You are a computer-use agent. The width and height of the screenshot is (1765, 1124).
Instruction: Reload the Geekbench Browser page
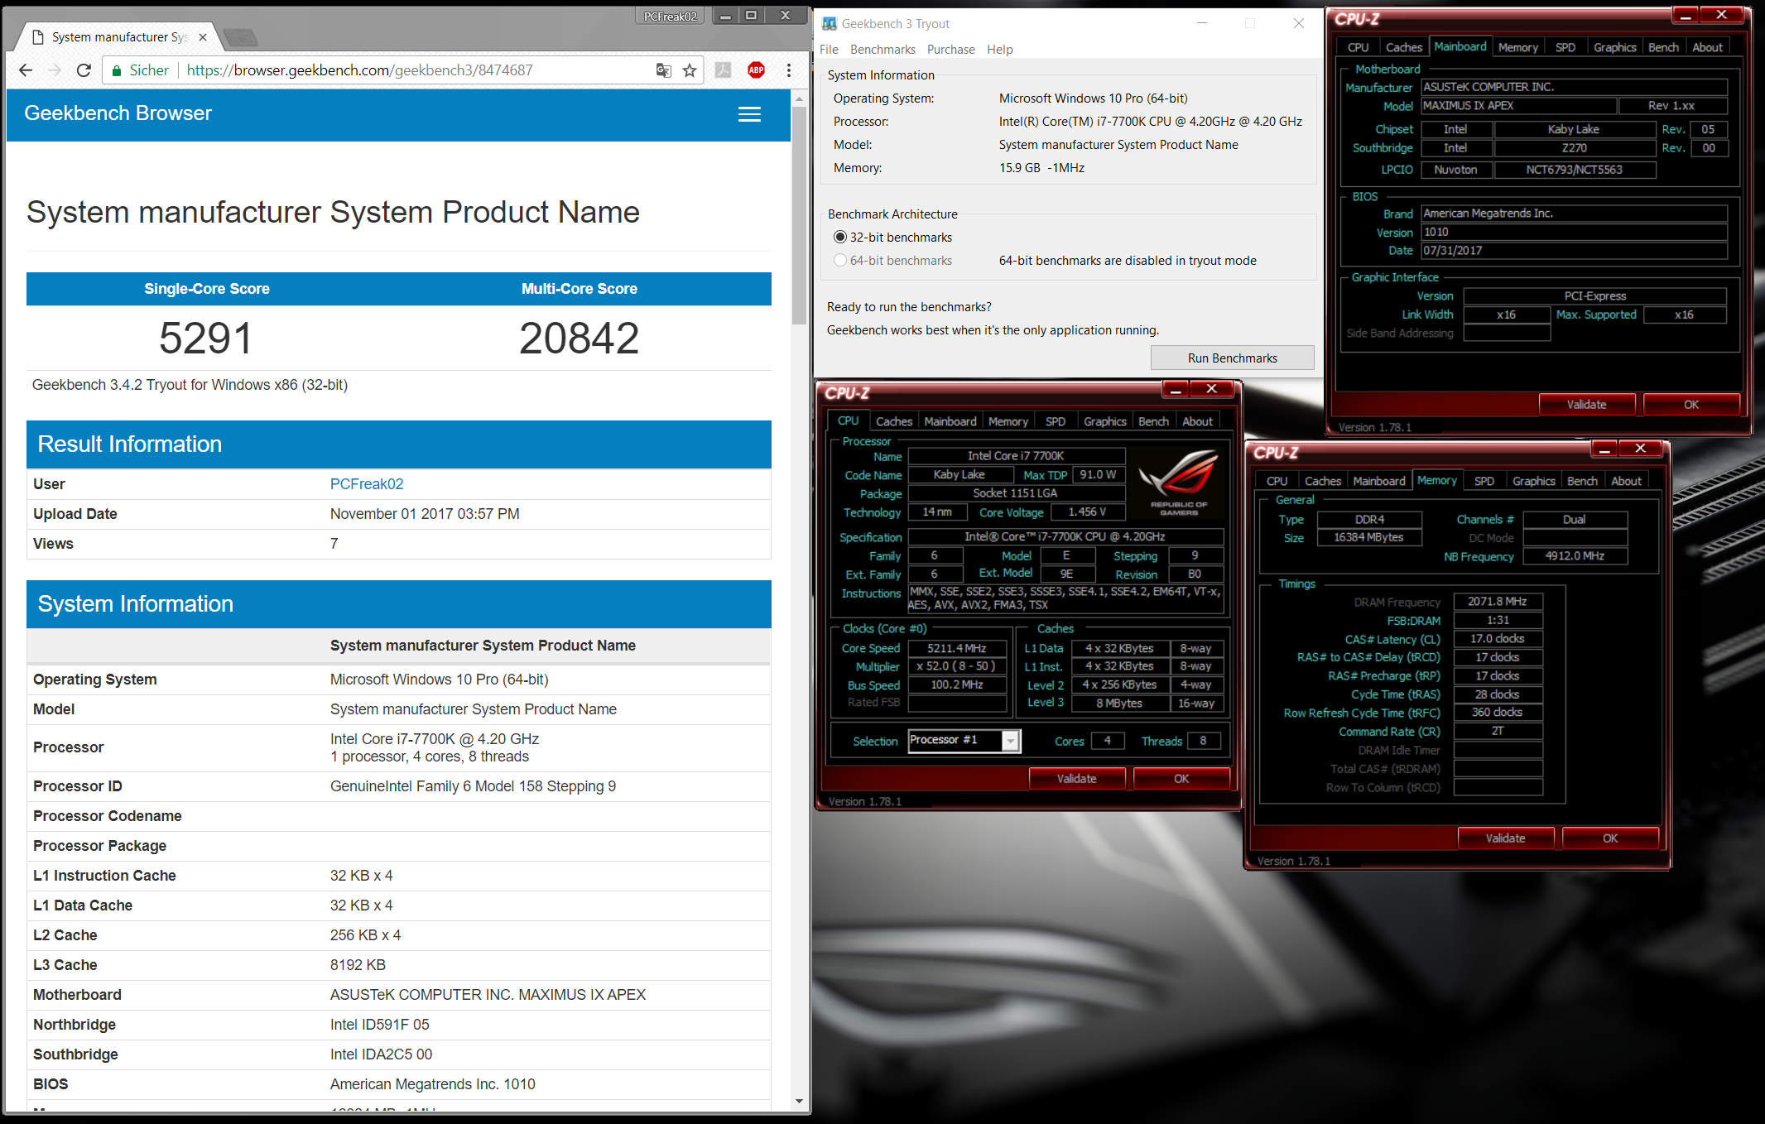pos(84,70)
